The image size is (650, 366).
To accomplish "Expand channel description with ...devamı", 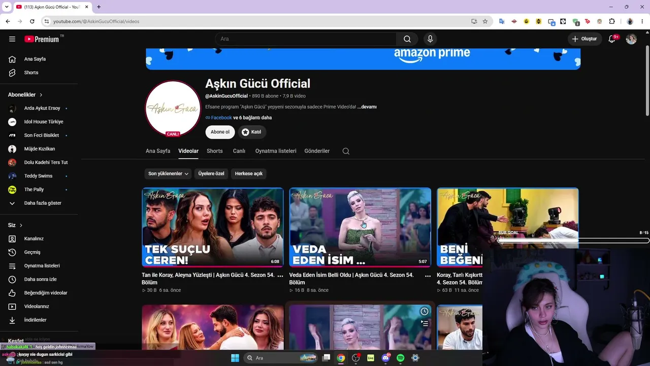I will 367,107.
